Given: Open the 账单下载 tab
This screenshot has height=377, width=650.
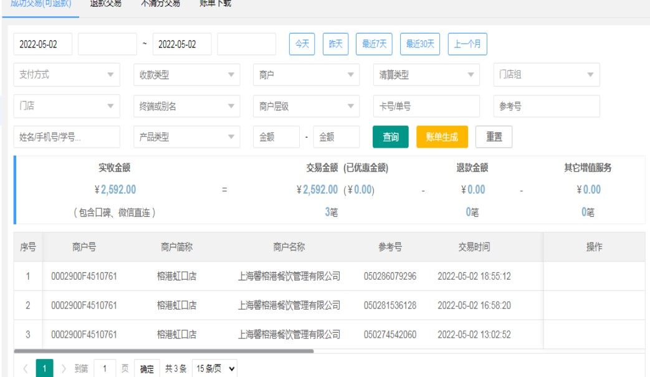Looking at the screenshot, I should 215,3.
